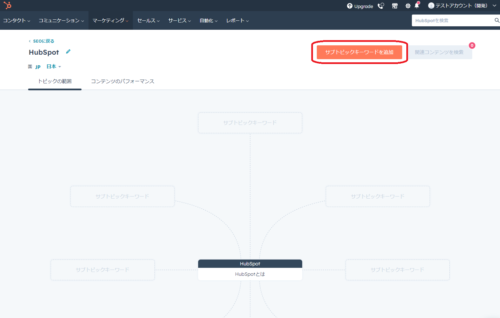Click the central HubSpot topic node header
This screenshot has height=318, width=500.
click(x=250, y=264)
